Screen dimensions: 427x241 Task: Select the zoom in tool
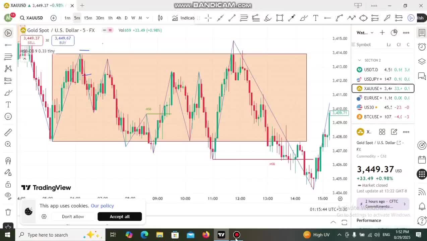point(8,144)
